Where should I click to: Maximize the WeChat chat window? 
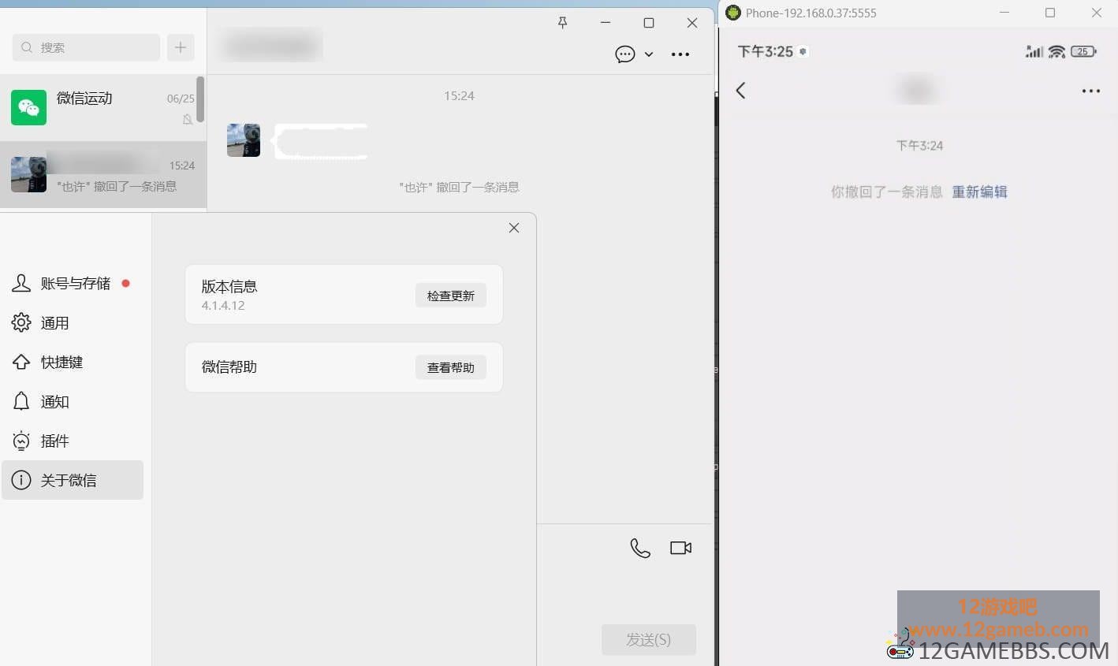649,23
